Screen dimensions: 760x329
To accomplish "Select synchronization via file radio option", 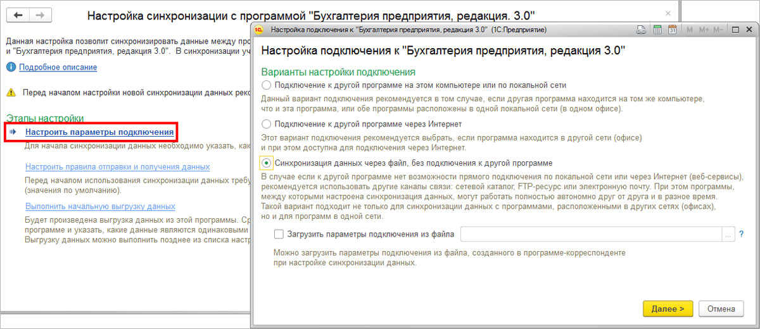I will (x=266, y=163).
